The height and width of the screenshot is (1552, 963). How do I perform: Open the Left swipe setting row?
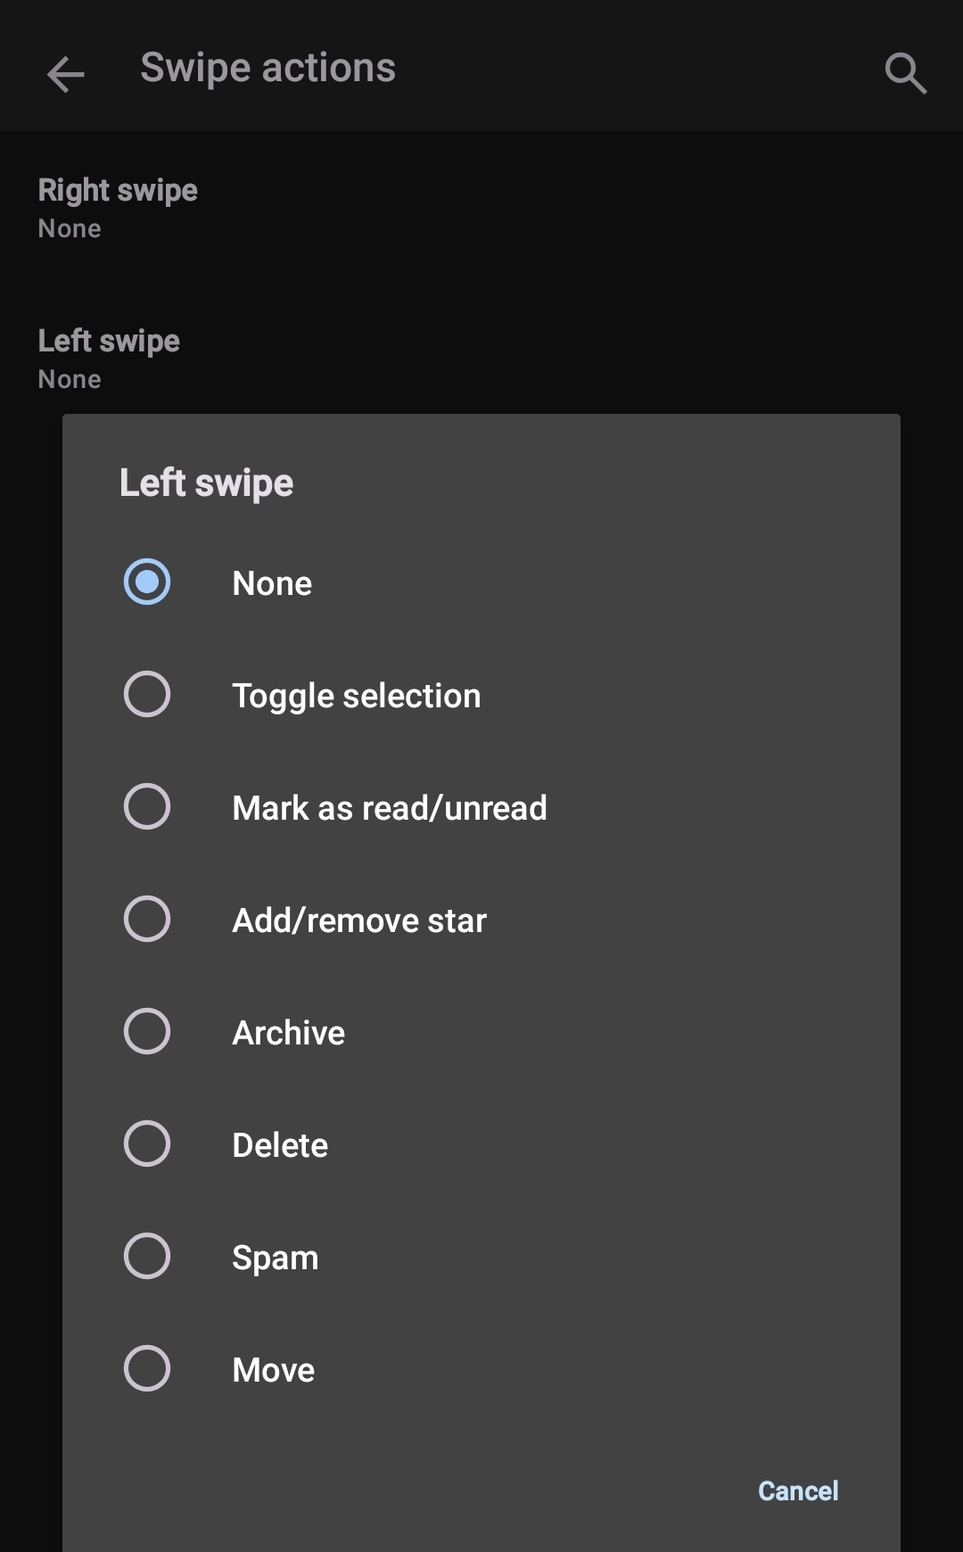point(109,359)
